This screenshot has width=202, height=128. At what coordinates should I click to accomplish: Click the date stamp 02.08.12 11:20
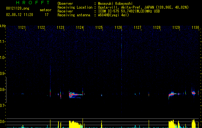[x=20, y=15]
